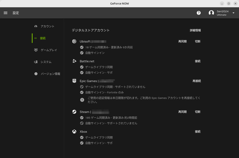This screenshot has height=158, width=239.
Task: Click the Steam account name
Action: (x=94, y=112)
